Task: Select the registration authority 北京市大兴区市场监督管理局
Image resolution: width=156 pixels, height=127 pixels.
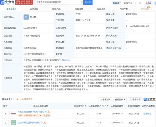Action: 89,48
